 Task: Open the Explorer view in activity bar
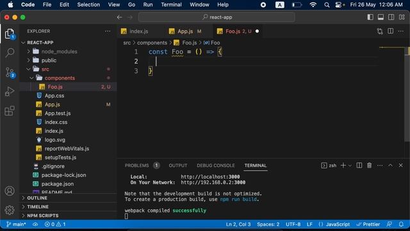pyautogui.click(x=10, y=34)
